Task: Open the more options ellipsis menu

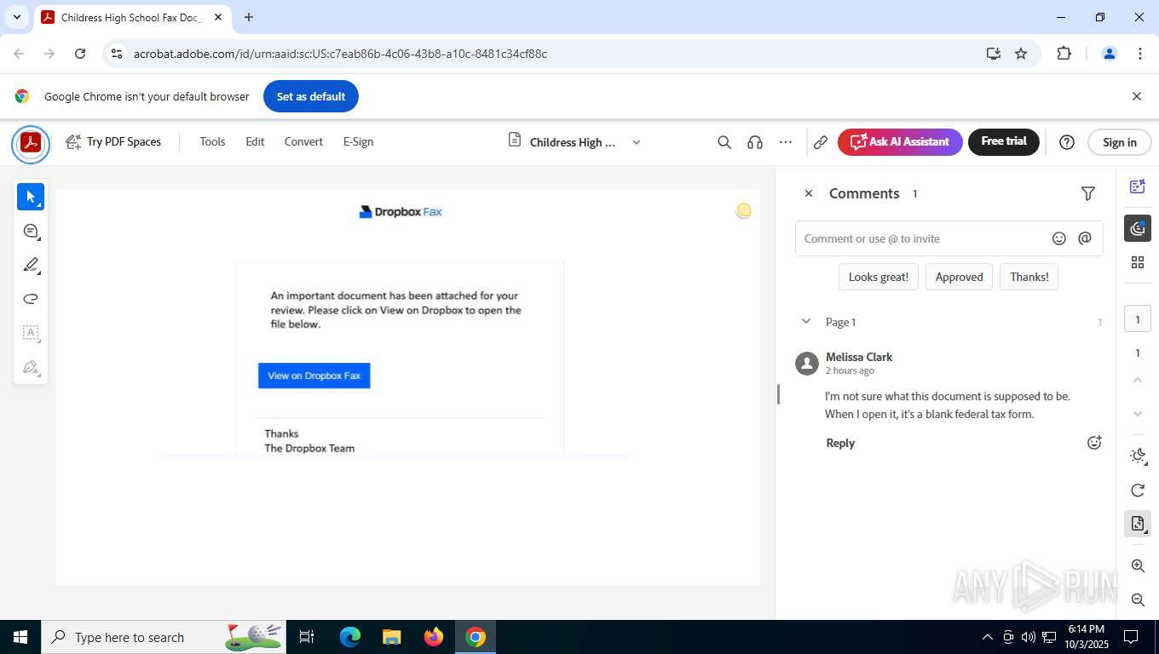Action: click(786, 142)
